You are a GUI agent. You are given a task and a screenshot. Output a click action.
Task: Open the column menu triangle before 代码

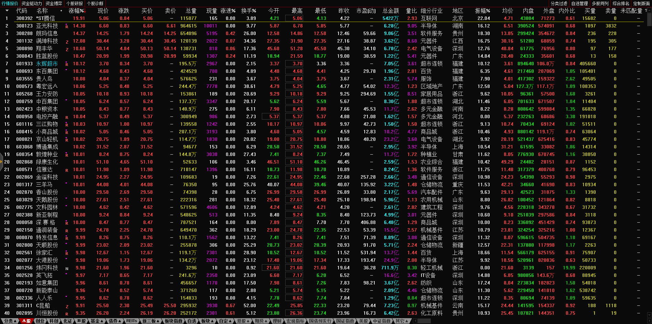(7, 11)
